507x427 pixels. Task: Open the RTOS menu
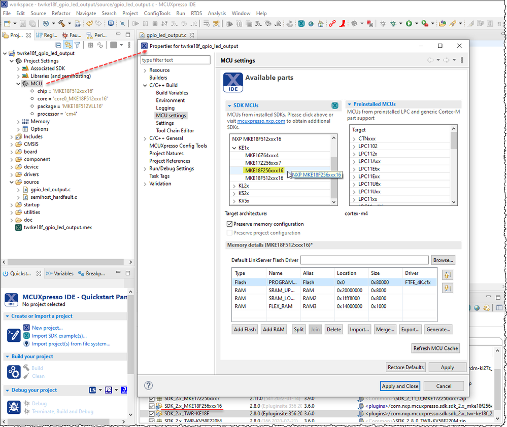click(x=196, y=13)
